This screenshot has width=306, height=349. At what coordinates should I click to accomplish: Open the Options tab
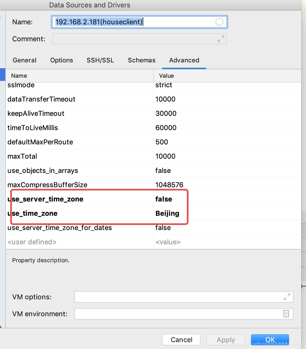click(x=62, y=60)
